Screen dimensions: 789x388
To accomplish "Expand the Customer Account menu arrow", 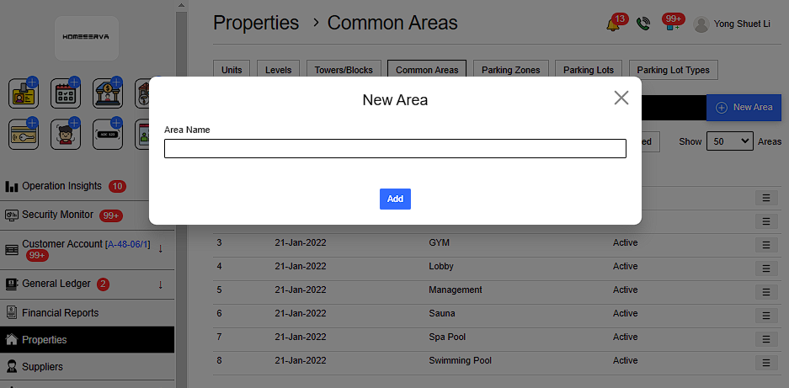I will 160,248.
